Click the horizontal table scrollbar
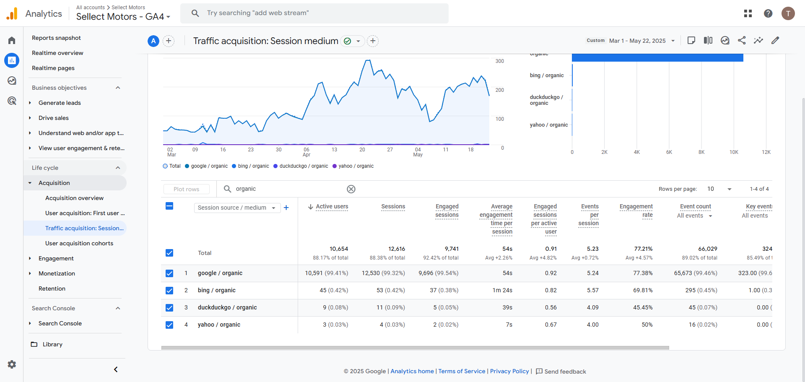 tap(415, 348)
